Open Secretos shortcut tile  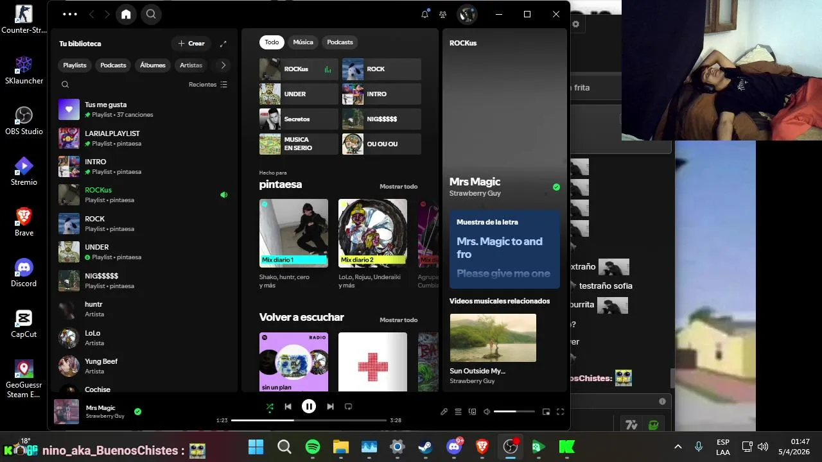coord(299,119)
